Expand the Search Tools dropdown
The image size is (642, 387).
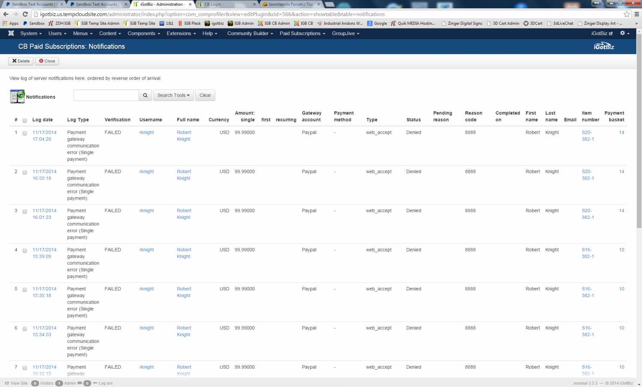click(x=173, y=95)
